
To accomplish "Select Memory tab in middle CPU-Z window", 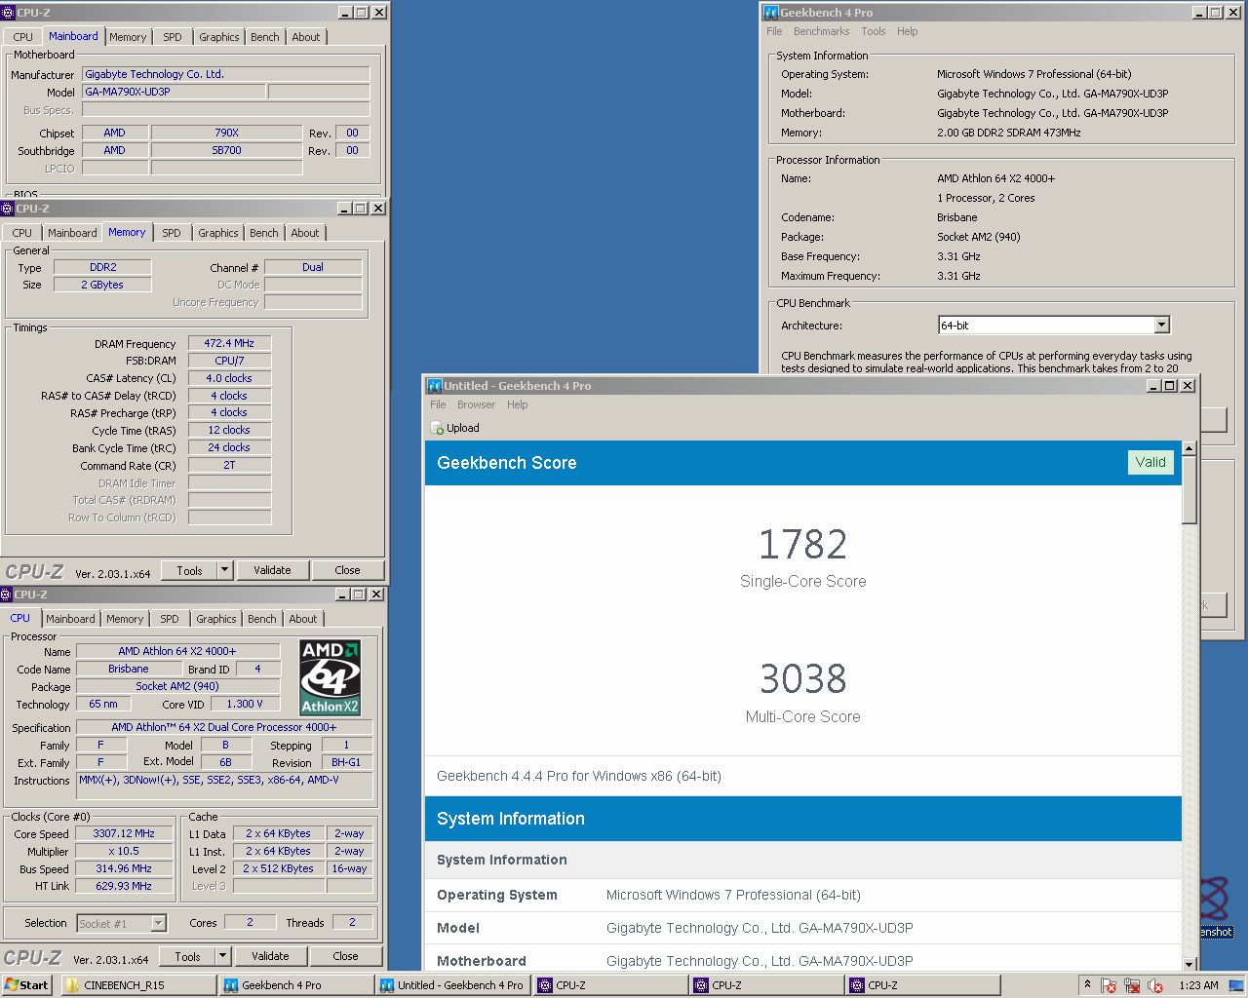I will click(127, 232).
